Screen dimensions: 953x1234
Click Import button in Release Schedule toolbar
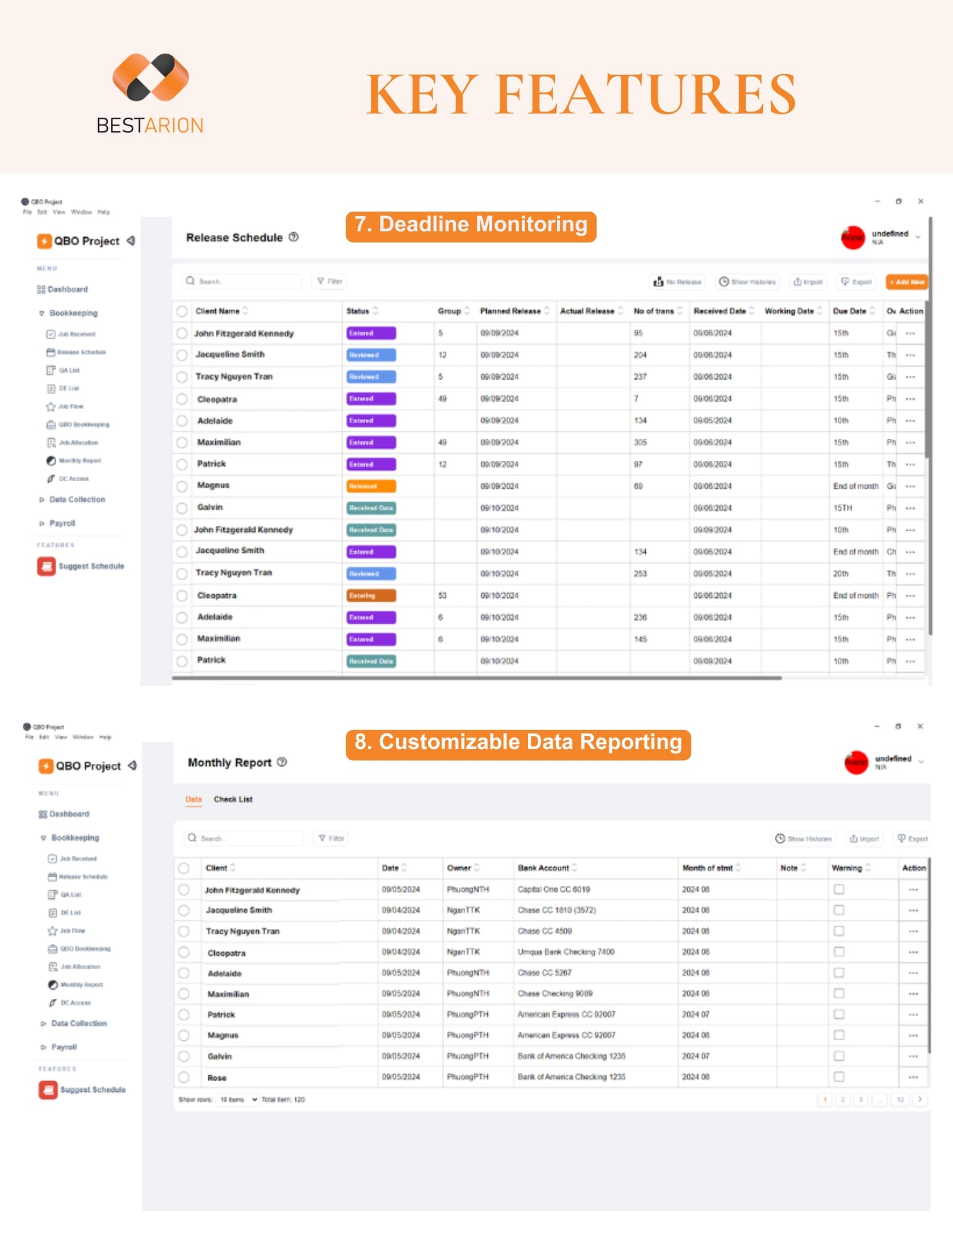click(808, 282)
